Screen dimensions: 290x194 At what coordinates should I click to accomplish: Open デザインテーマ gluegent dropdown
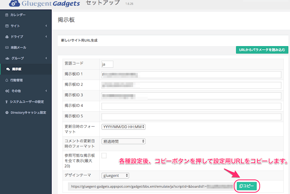click(x=115, y=175)
